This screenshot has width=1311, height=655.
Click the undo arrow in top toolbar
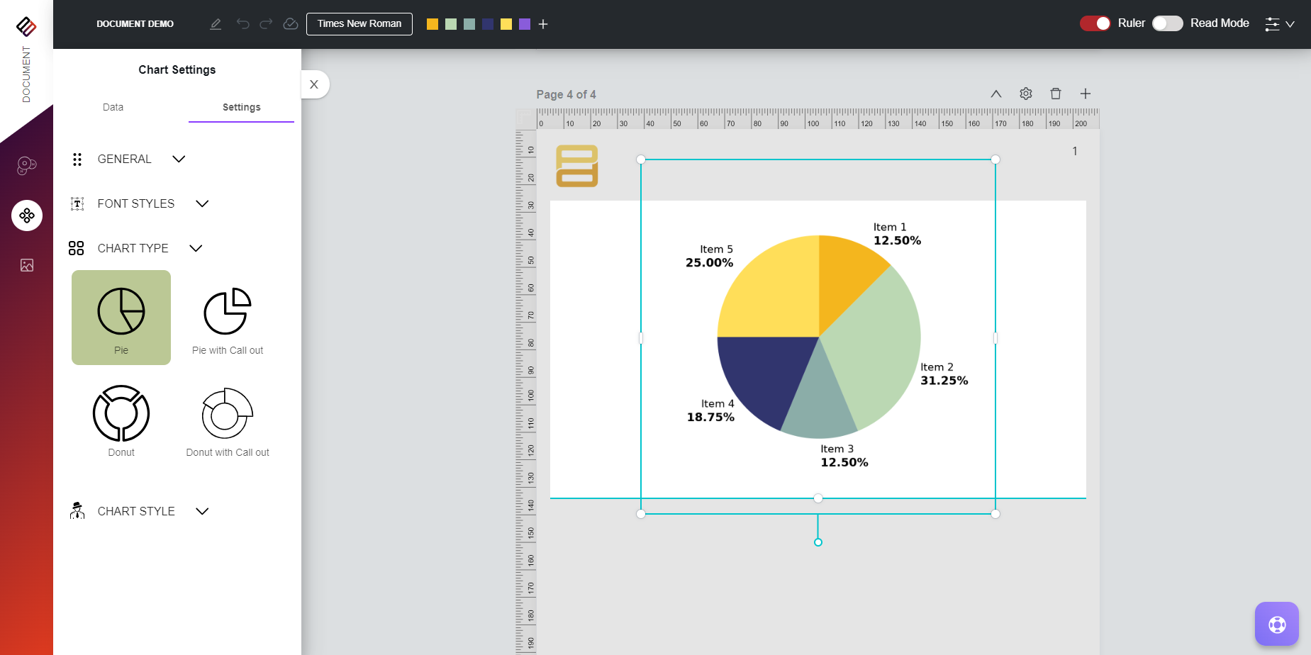243,24
